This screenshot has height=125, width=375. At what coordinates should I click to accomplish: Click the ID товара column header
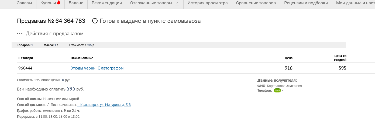(26, 58)
